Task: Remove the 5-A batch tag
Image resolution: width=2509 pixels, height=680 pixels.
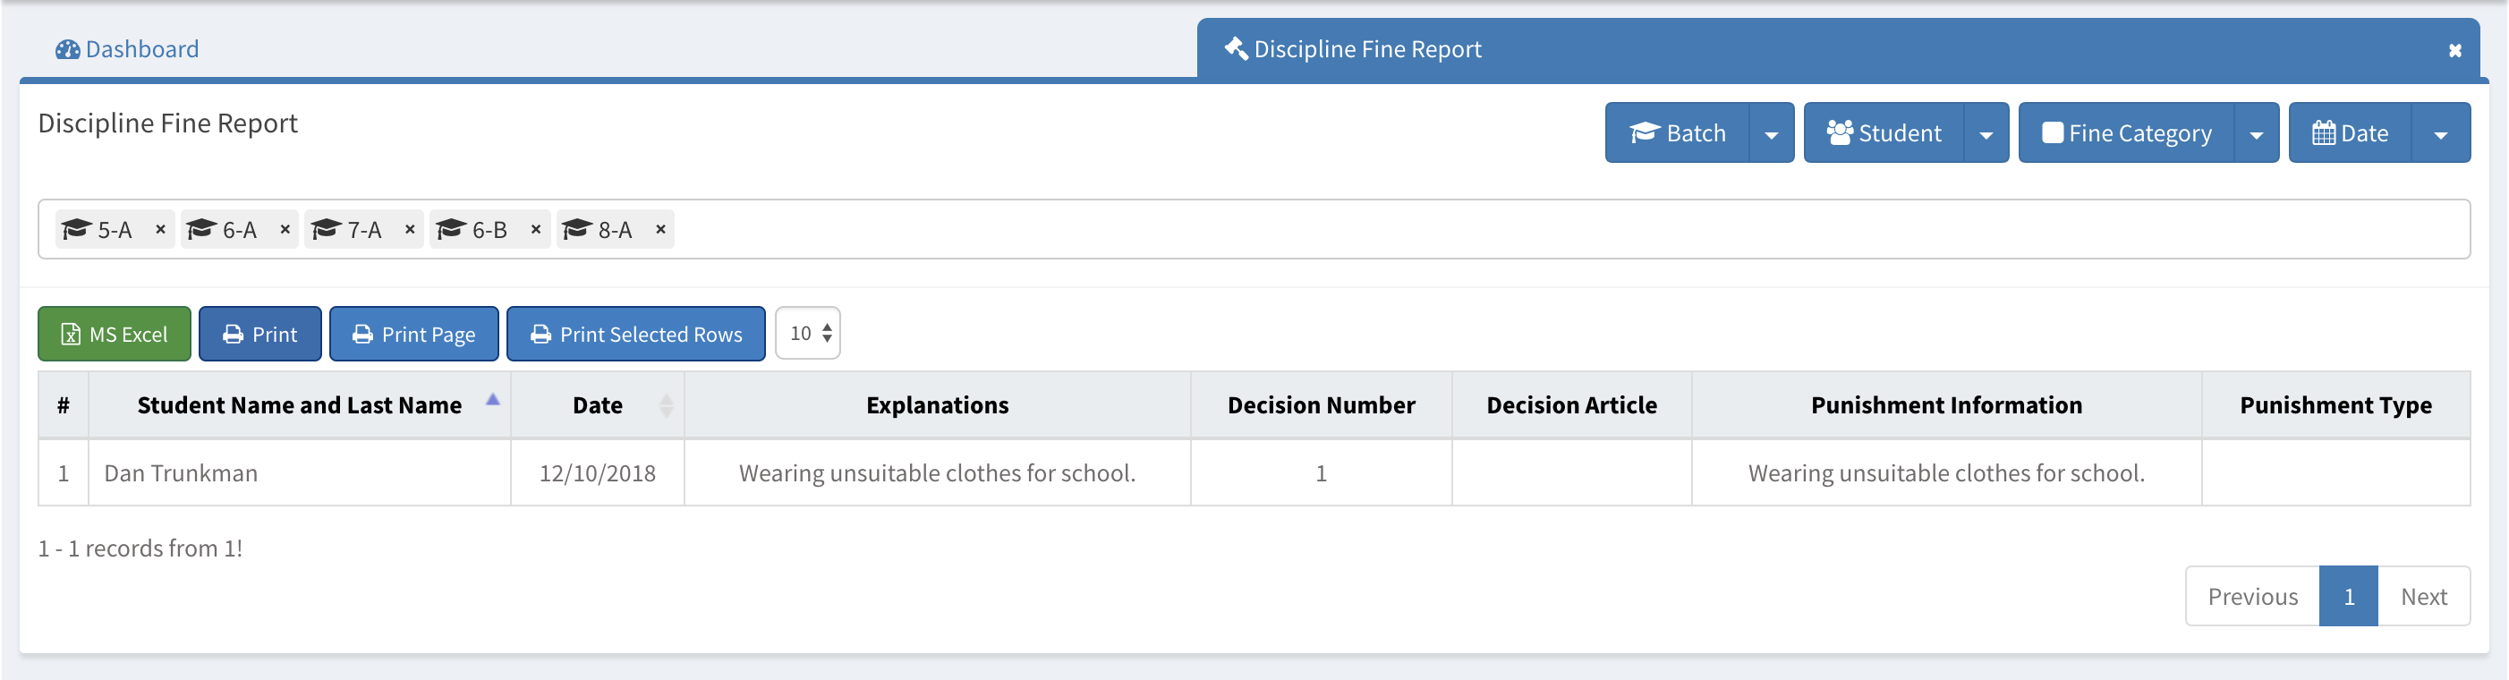Action: pyautogui.click(x=161, y=229)
